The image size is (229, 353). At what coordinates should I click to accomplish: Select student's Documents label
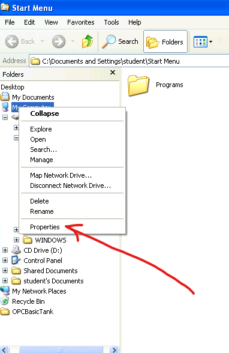(53, 281)
